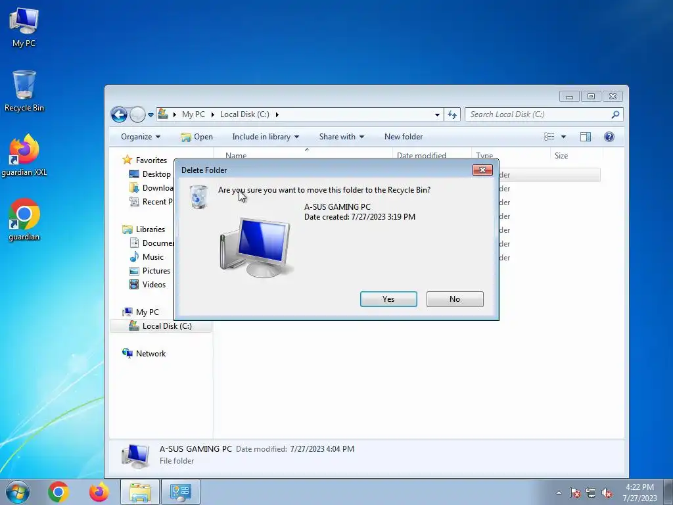This screenshot has width=673, height=505.
Task: Open Control Panel taskbar button
Action: pyautogui.click(x=180, y=492)
